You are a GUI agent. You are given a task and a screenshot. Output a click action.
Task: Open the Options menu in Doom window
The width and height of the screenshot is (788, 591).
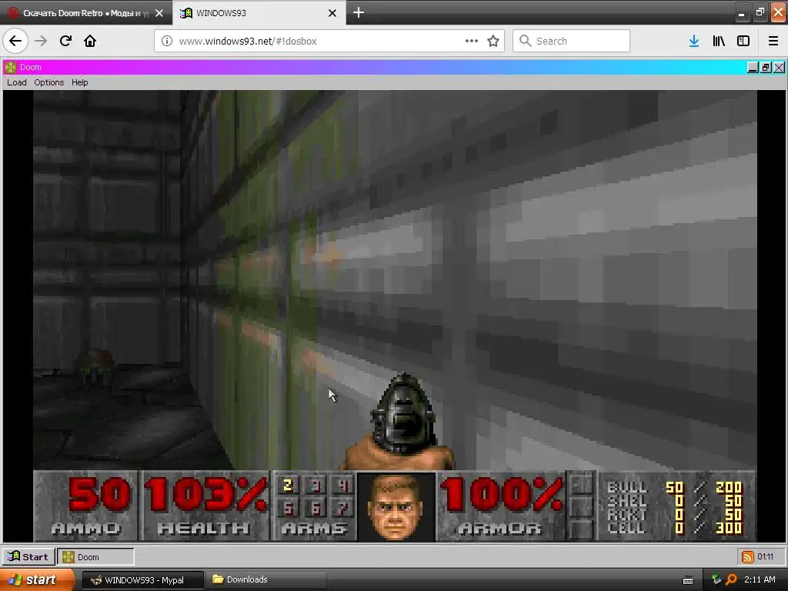coord(48,82)
